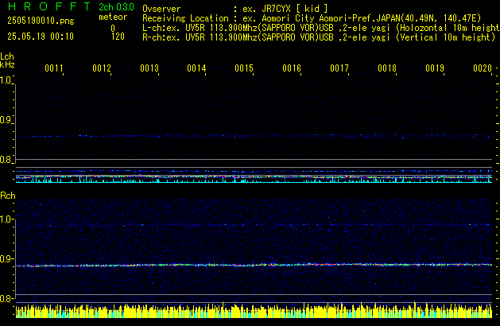This screenshot has width=500, height=326.
Task: Click the R-ch receiver description line
Action: pyautogui.click(x=319, y=37)
